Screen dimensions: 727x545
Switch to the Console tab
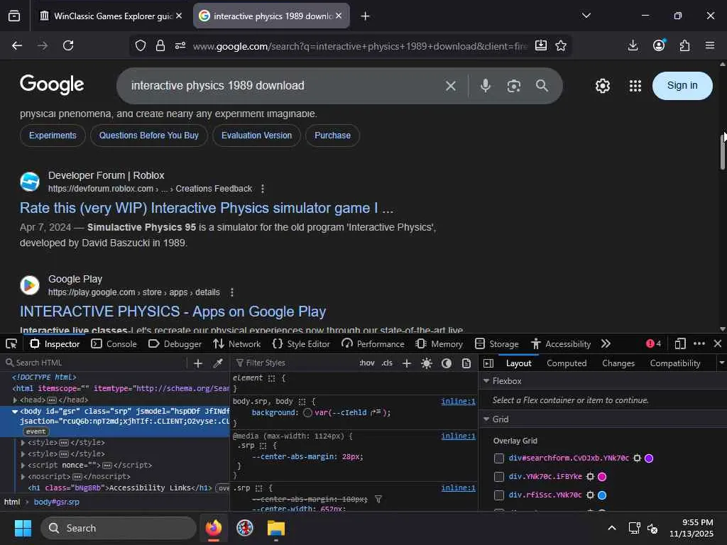(114, 344)
